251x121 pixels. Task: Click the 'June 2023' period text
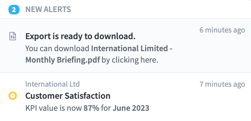coord(131,108)
